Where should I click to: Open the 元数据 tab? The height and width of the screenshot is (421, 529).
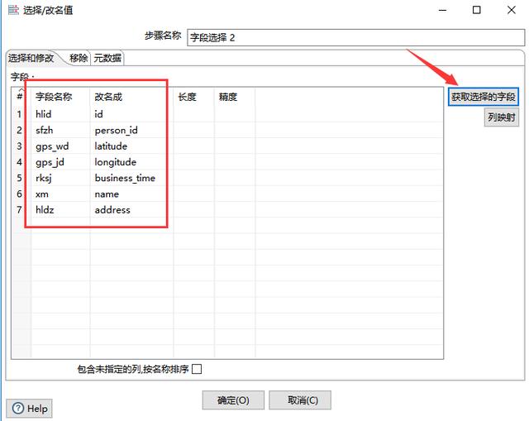coord(107,58)
